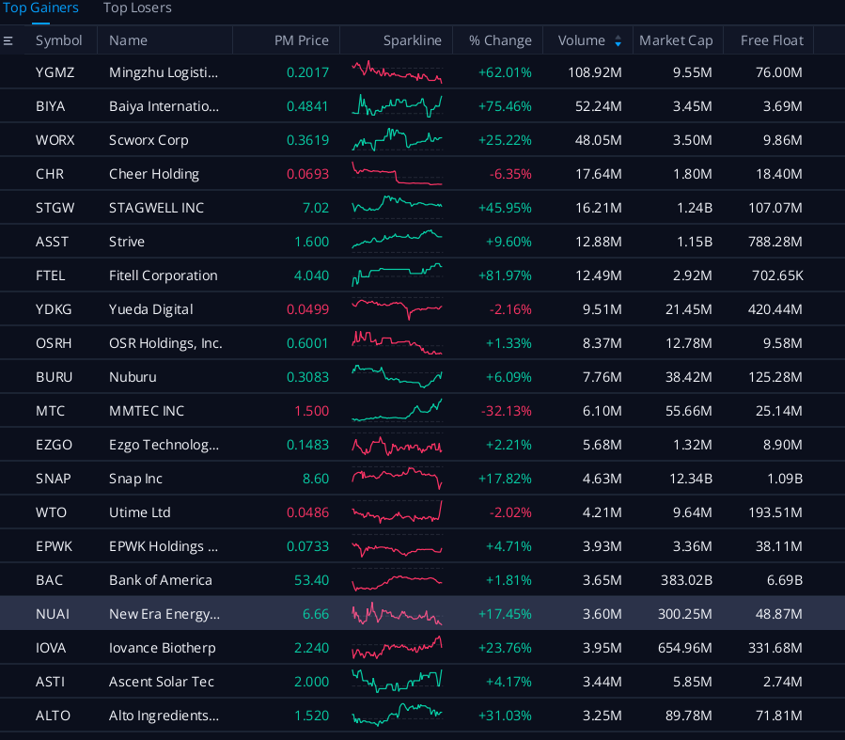Click the STAGWELL INC name
The image size is (845, 740).
(x=156, y=208)
